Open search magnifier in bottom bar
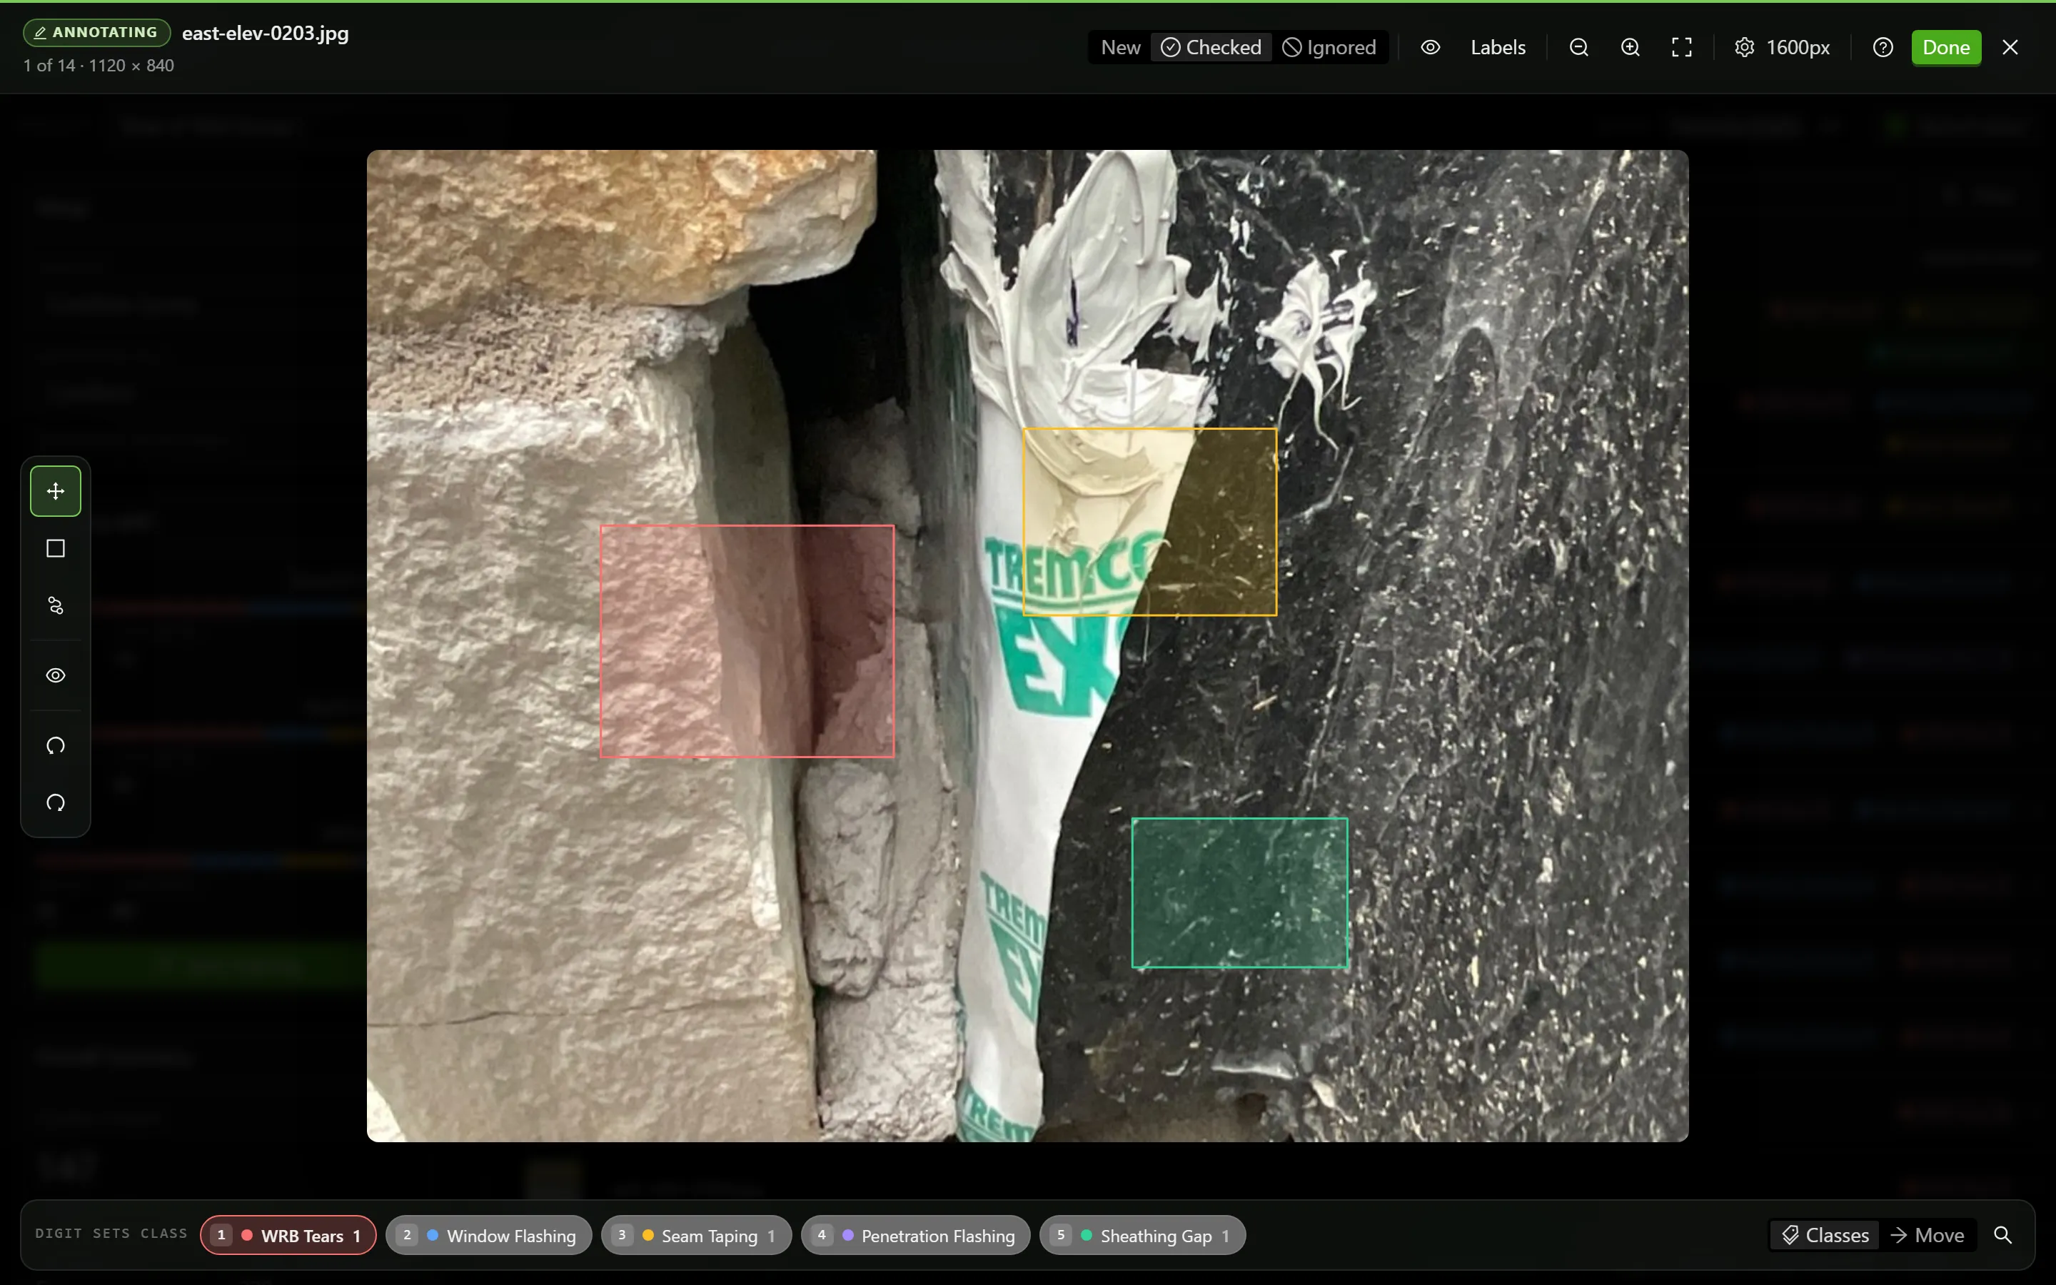Viewport: 2056px width, 1285px height. [x=2002, y=1236]
